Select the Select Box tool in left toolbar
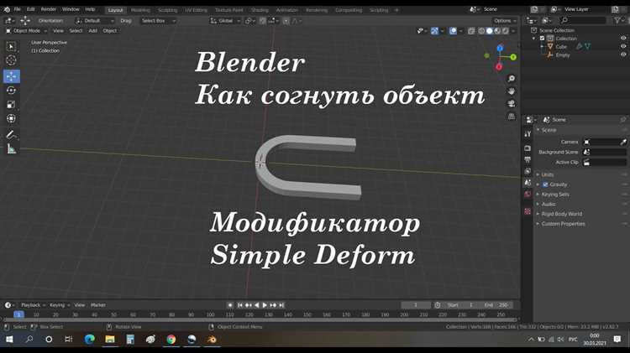 [11, 46]
